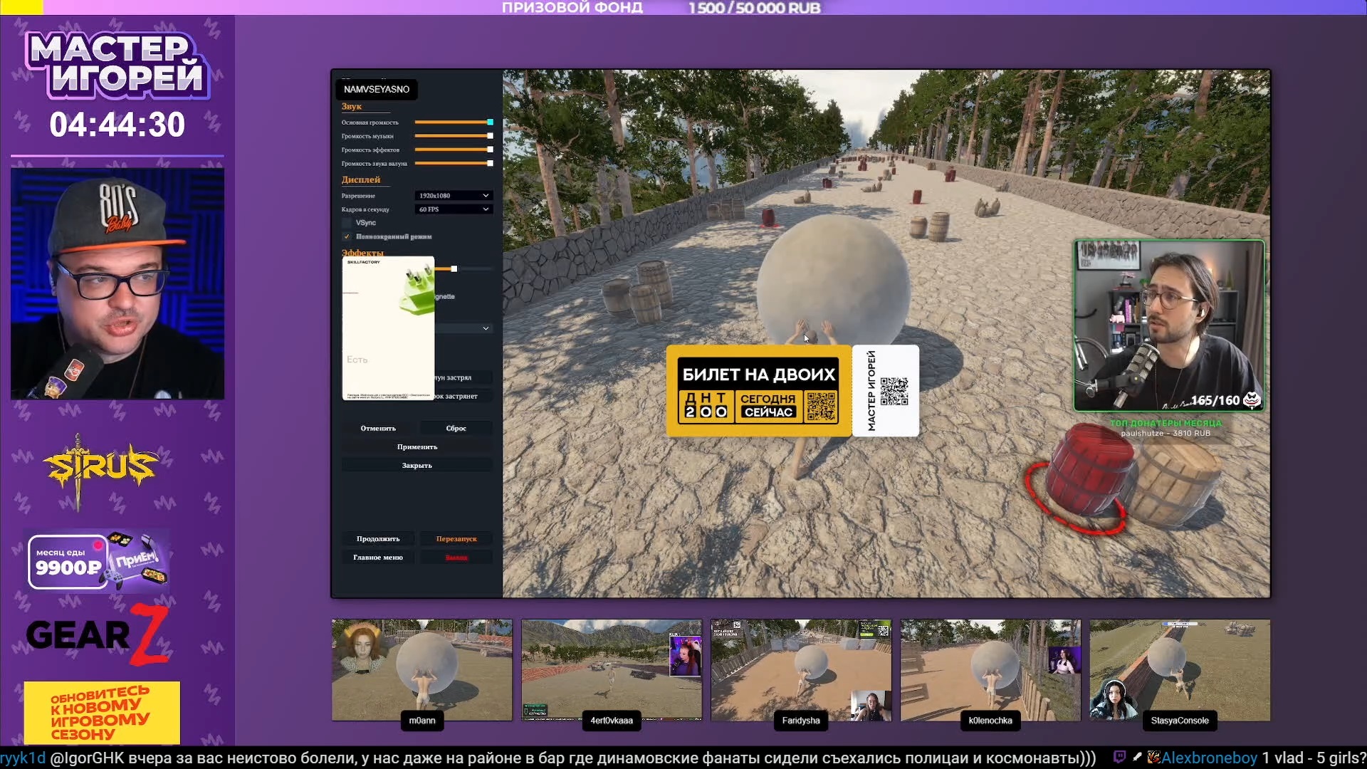Resume the game with the Продолжить button
The width and height of the screenshot is (1367, 769).
[378, 539]
